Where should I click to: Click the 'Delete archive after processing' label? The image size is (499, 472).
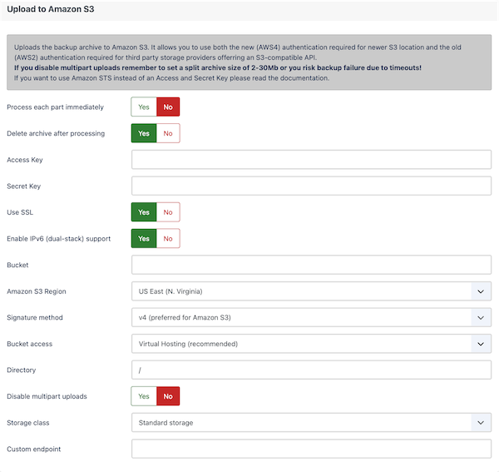click(56, 133)
